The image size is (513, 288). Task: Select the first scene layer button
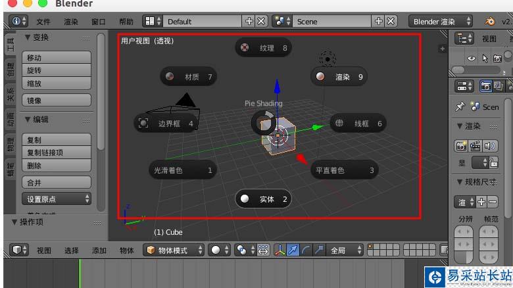pyautogui.click(x=371, y=247)
